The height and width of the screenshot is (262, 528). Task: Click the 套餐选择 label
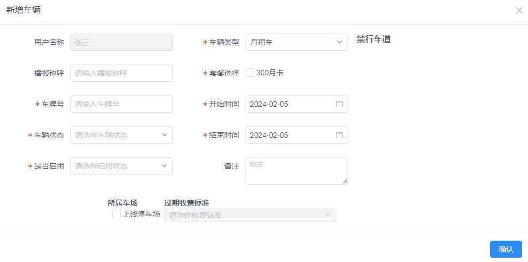click(224, 73)
